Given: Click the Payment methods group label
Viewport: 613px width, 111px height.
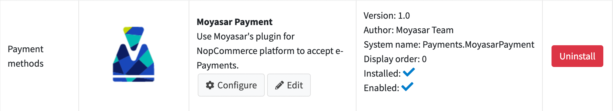Looking at the screenshot, I should pyautogui.click(x=26, y=56).
